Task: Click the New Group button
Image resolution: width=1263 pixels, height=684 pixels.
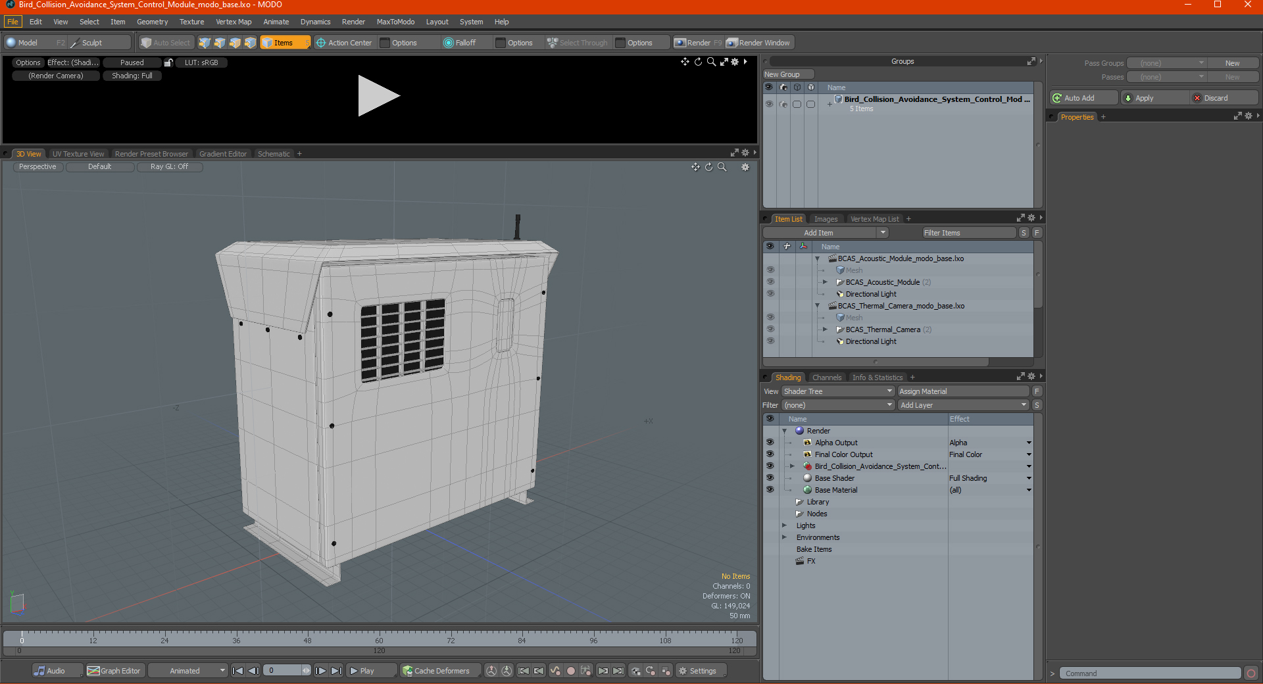Action: coord(788,74)
